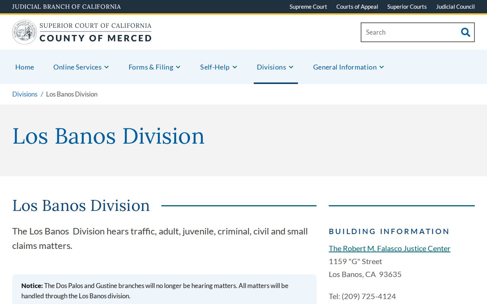Open the Home menu item
Image resolution: width=487 pixels, height=304 pixels.
(x=25, y=67)
